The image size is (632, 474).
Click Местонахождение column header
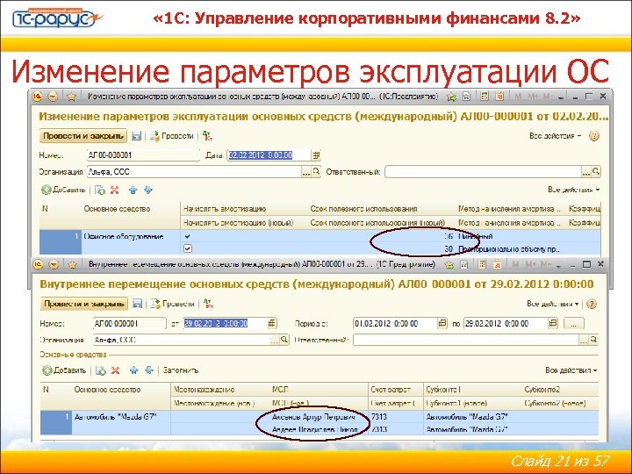[x=204, y=390]
